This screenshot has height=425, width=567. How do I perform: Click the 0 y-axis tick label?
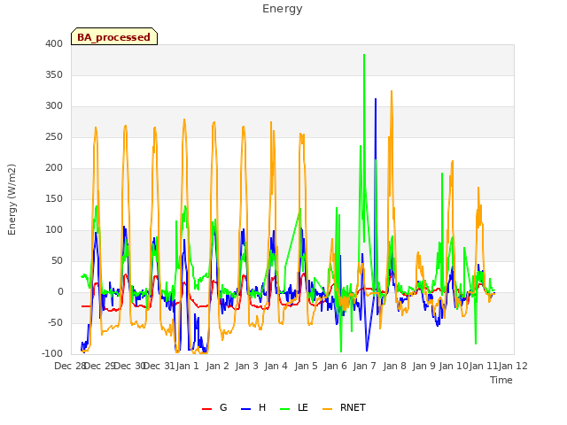pyautogui.click(x=60, y=292)
